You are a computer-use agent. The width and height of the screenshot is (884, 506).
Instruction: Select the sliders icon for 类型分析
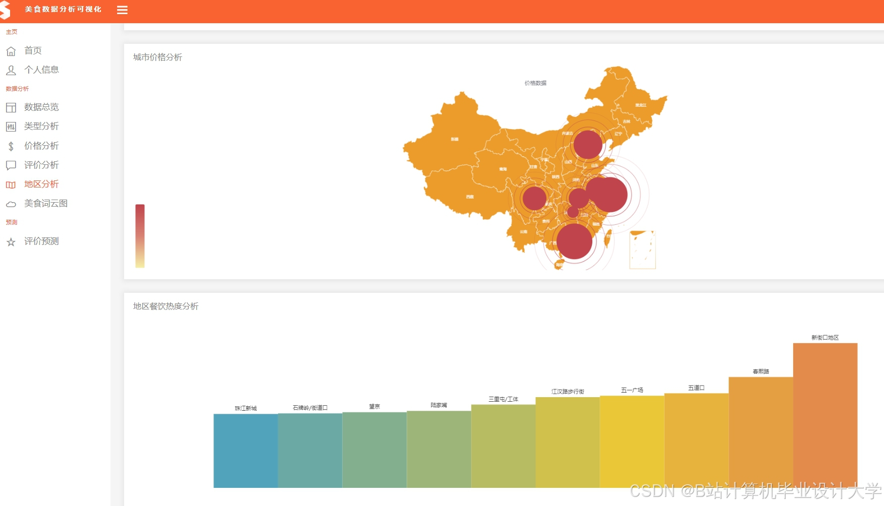click(x=11, y=126)
